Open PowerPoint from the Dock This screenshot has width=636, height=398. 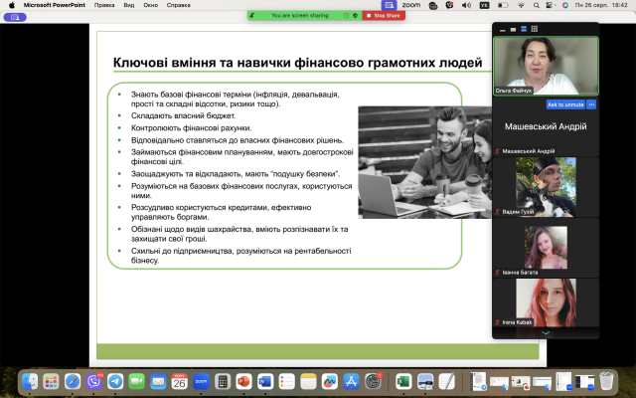tap(243, 382)
